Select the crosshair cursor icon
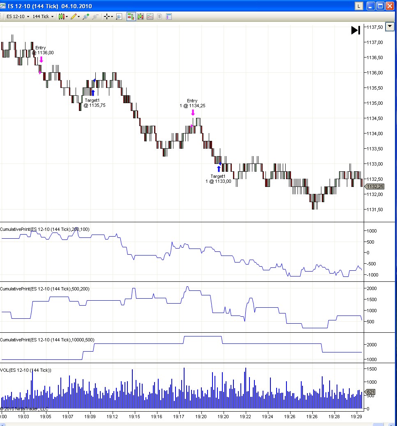Screen dimensions: 397x426 pyautogui.click(x=106, y=16)
